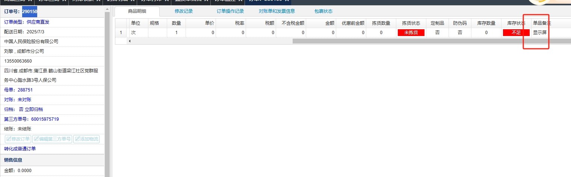
Task: Click the 销售信息 section header
Action: (52, 160)
